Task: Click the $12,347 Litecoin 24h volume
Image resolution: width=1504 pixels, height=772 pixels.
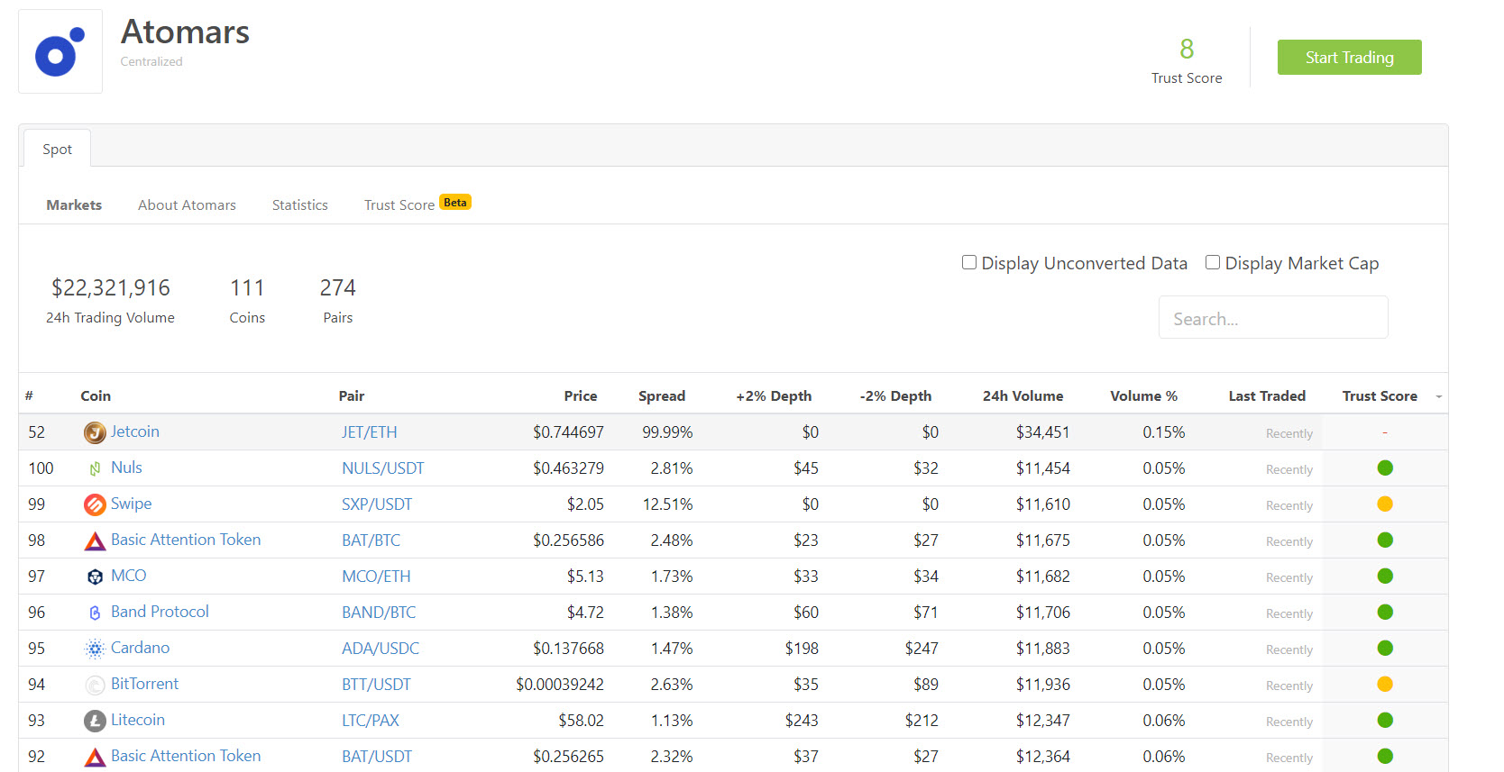Action: click(1043, 721)
